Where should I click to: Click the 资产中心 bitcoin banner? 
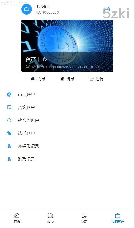point(67,46)
